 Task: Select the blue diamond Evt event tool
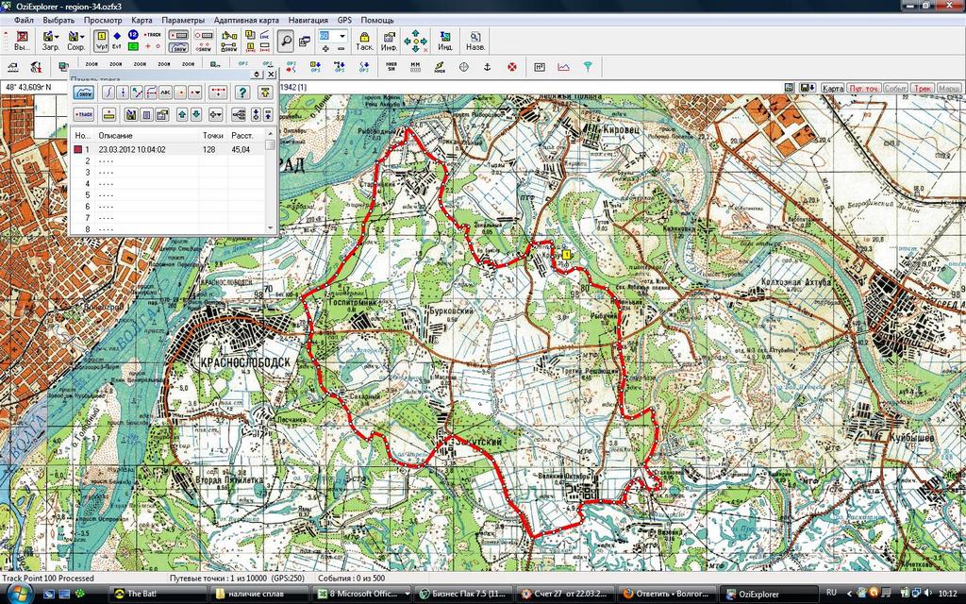pos(116,41)
